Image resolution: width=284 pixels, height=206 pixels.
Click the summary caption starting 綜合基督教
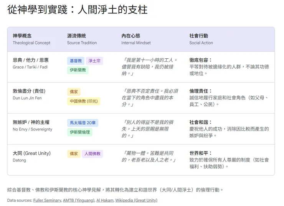pyautogui.click(x=115, y=190)
